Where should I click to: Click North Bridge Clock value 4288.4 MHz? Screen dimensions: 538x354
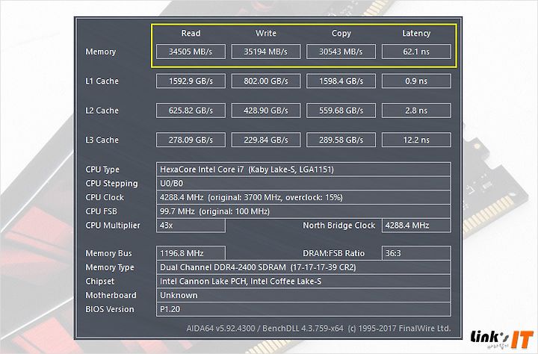pos(416,226)
